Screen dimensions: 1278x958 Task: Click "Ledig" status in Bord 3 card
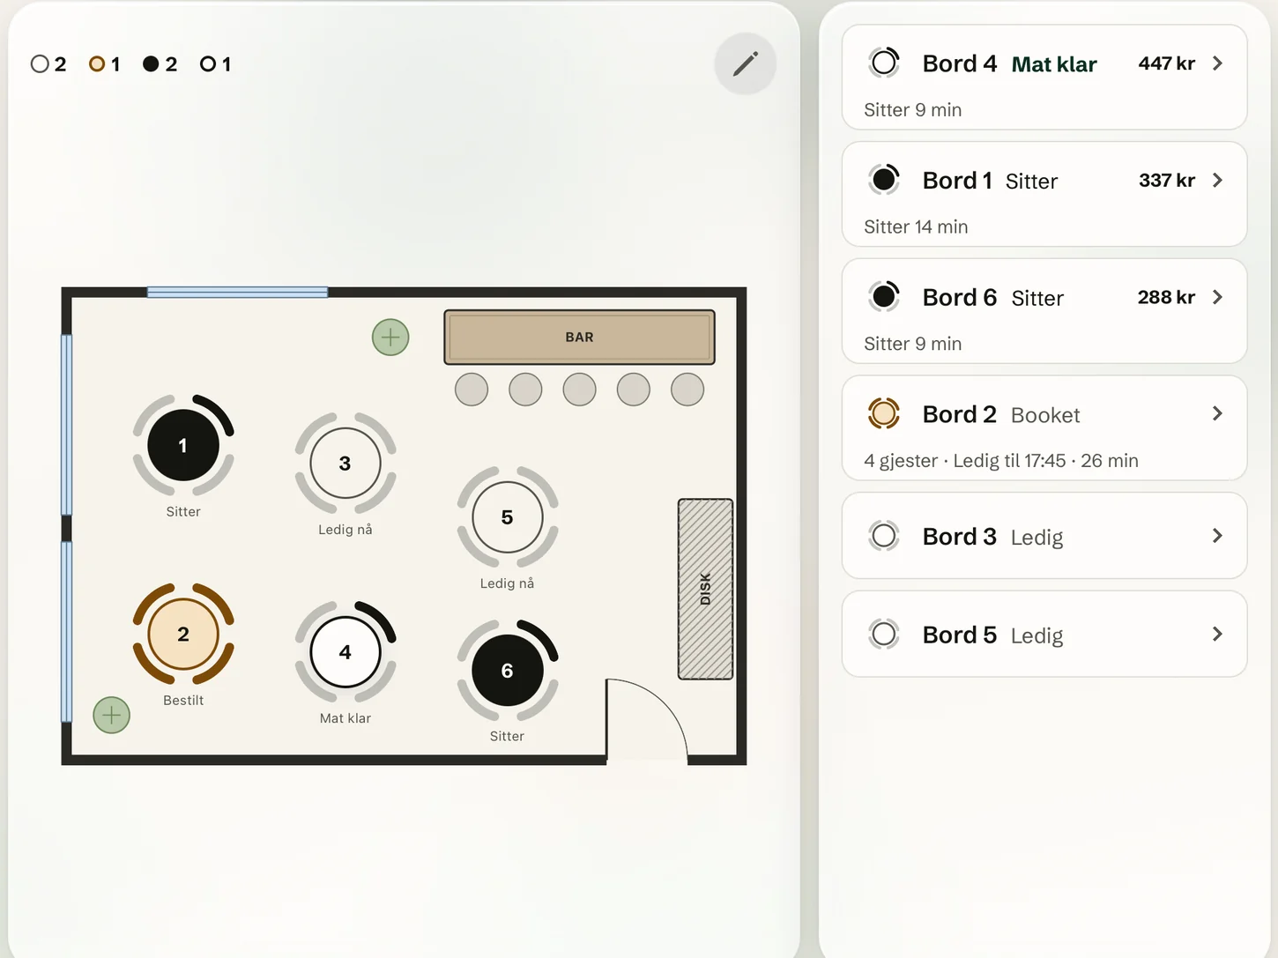point(1037,538)
